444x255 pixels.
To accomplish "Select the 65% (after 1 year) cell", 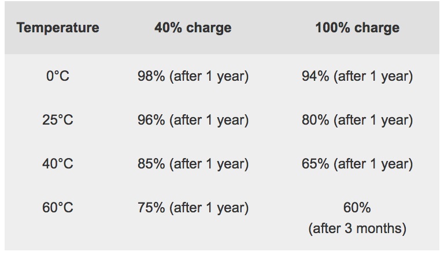I will pos(357,164).
